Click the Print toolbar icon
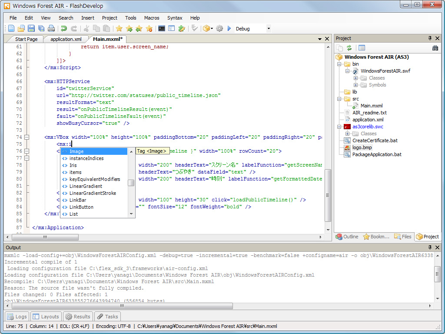This screenshot has width=445, height=334. pyautogui.click(x=51, y=29)
